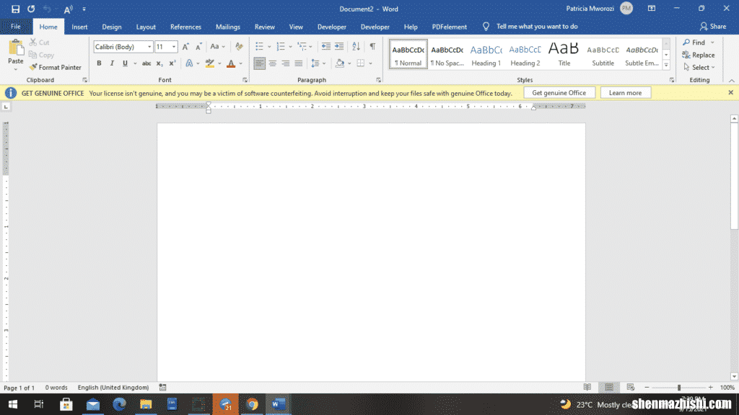Show paragraph marks with pilcrow icon
739x415 pixels.
click(372, 46)
